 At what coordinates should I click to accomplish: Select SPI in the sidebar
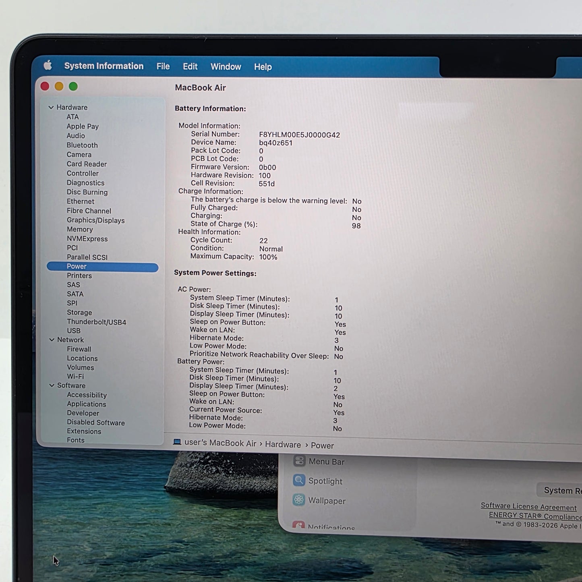click(72, 303)
